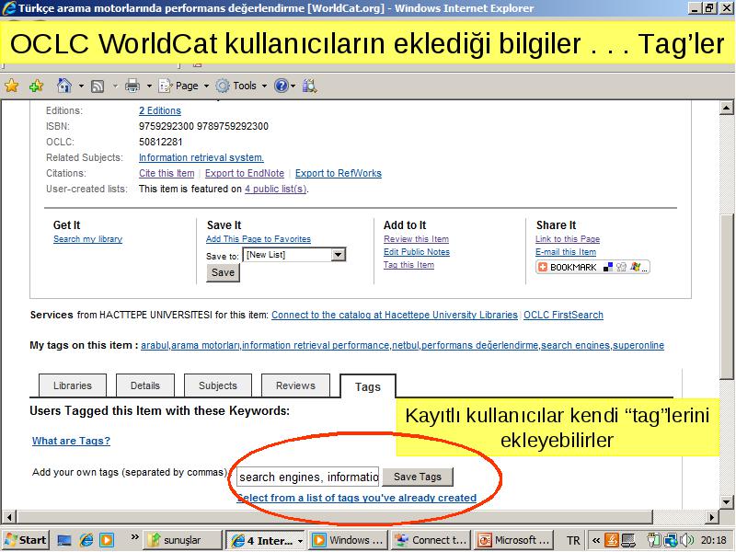This screenshot has width=736, height=552.
Task: Switch to the Windows taskbar button
Action: tap(350, 540)
